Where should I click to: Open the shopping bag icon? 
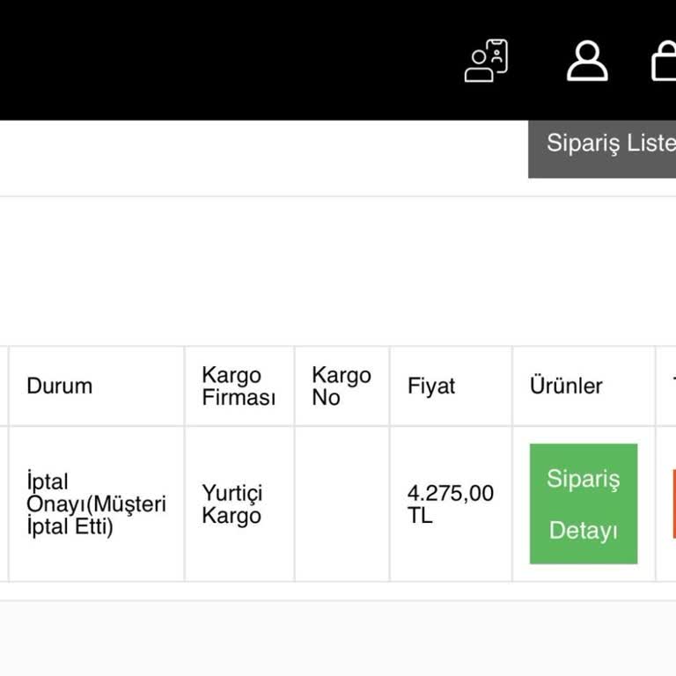pos(665,61)
